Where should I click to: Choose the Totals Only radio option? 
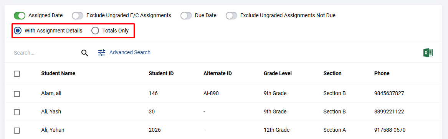point(95,31)
